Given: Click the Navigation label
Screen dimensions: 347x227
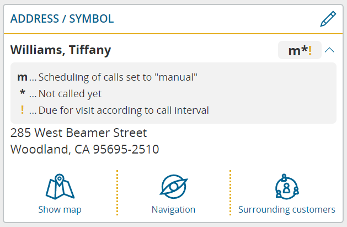Looking at the screenshot, I should 173,209.
